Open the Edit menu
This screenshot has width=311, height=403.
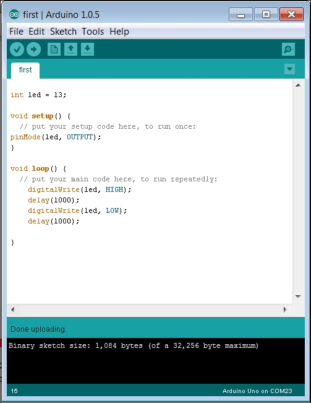click(36, 32)
